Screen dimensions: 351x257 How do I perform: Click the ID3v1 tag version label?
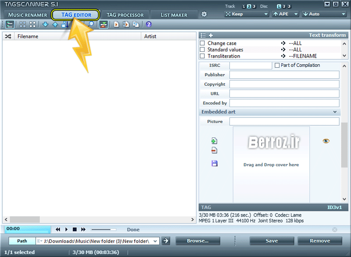point(334,207)
